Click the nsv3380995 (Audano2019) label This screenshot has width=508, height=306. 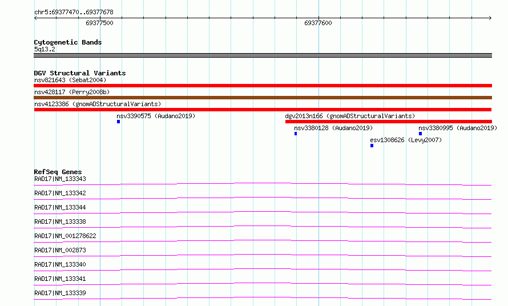coord(458,128)
